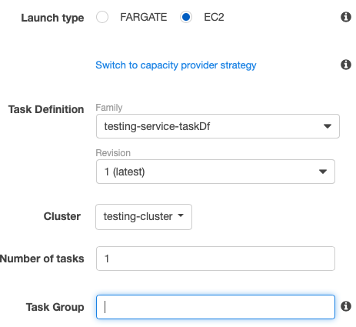Screen dimensions: 356x327
Task: Click Switch to capacity provider strategy link
Action: point(176,65)
